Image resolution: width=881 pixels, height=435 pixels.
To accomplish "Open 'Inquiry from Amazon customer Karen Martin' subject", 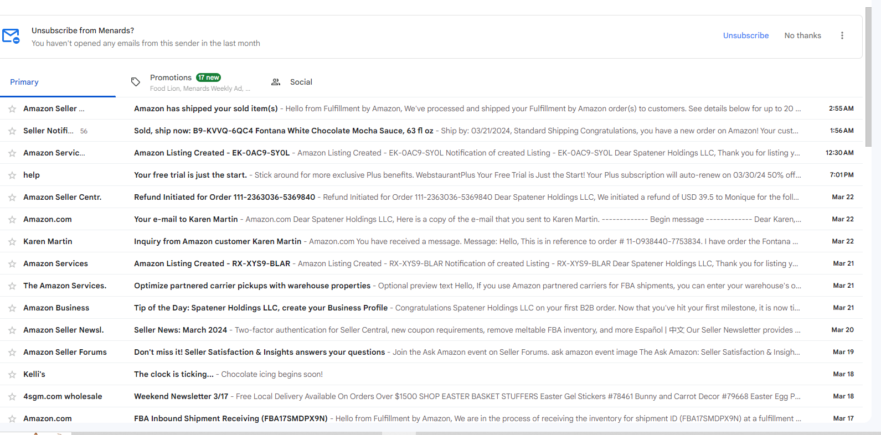I will click(x=218, y=241).
